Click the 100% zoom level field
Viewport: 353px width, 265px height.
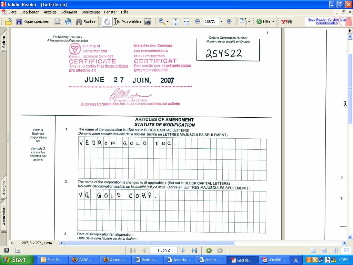[x=211, y=21]
